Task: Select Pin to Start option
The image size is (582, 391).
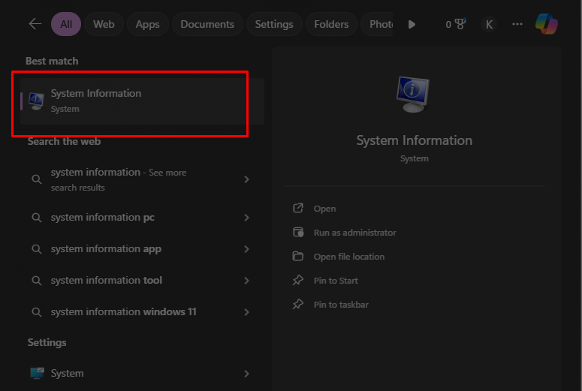Action: pos(336,281)
